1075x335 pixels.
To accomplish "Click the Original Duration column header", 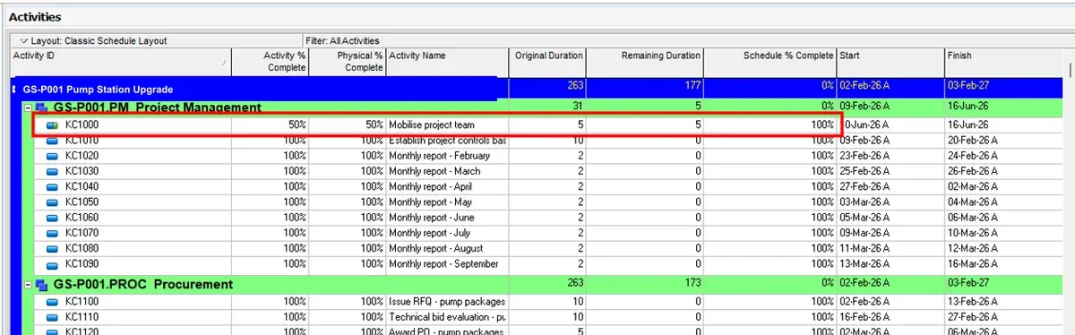I will point(547,62).
